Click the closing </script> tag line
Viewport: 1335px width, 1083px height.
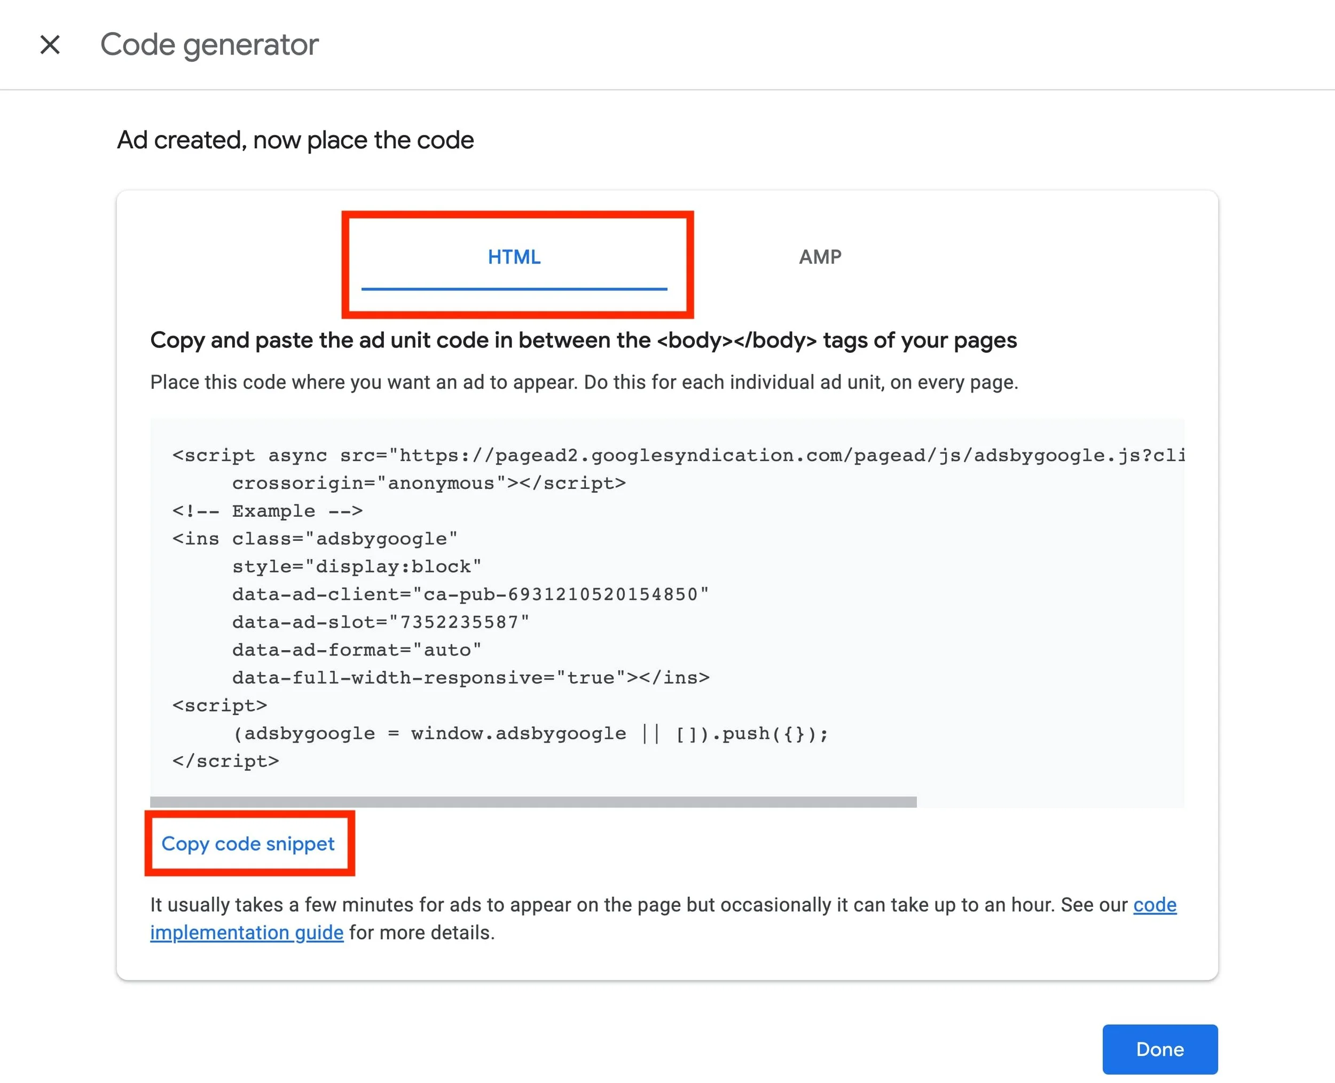[x=225, y=761]
